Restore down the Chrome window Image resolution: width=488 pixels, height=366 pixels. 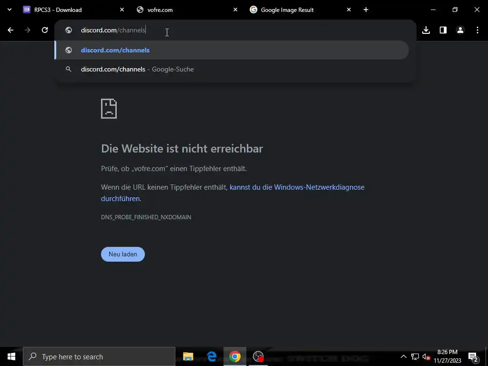455,10
